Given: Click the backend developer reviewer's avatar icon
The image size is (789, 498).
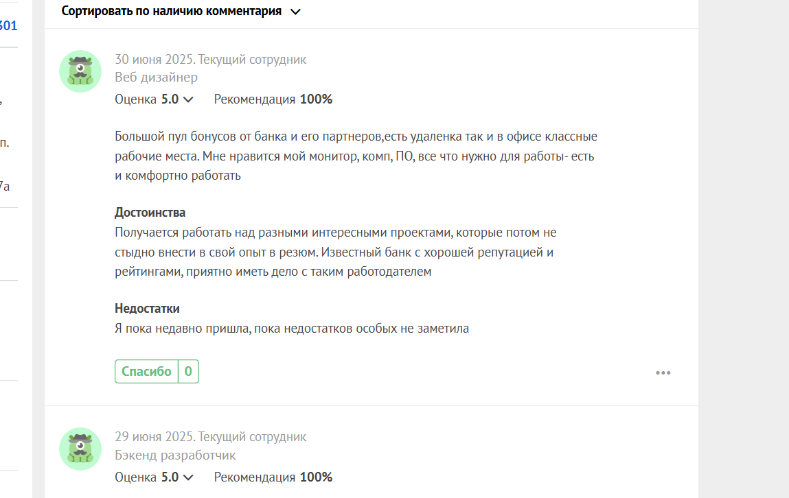Looking at the screenshot, I should (80, 449).
